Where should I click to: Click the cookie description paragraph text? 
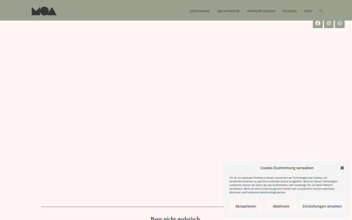tap(283, 185)
